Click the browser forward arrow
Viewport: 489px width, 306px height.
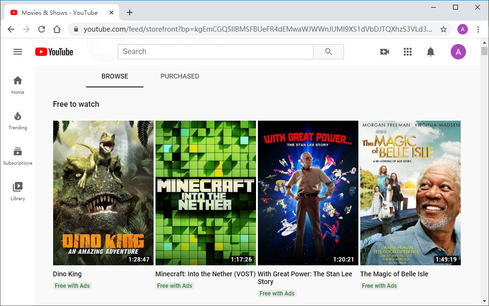tap(26, 29)
